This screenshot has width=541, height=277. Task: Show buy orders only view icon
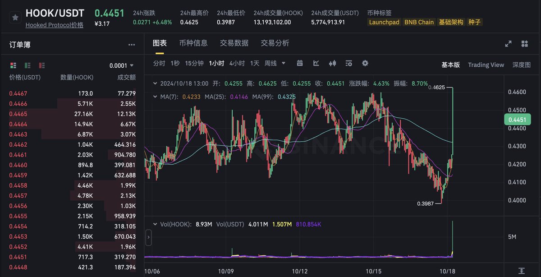coord(28,65)
